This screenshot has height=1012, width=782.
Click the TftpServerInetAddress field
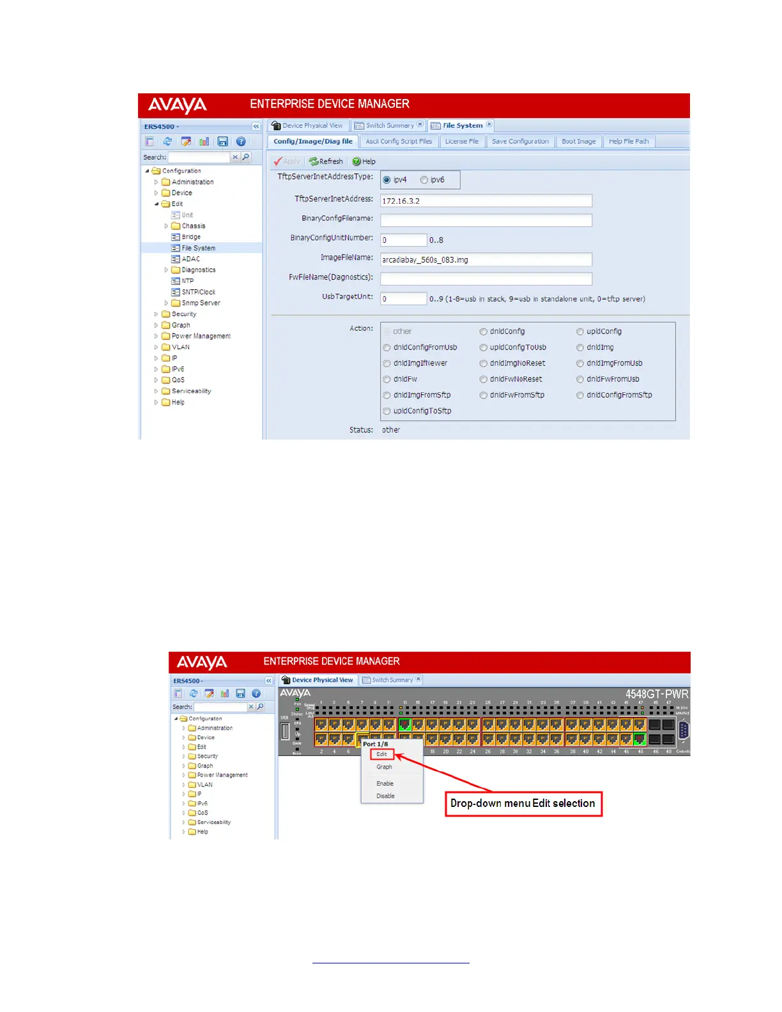pos(486,201)
